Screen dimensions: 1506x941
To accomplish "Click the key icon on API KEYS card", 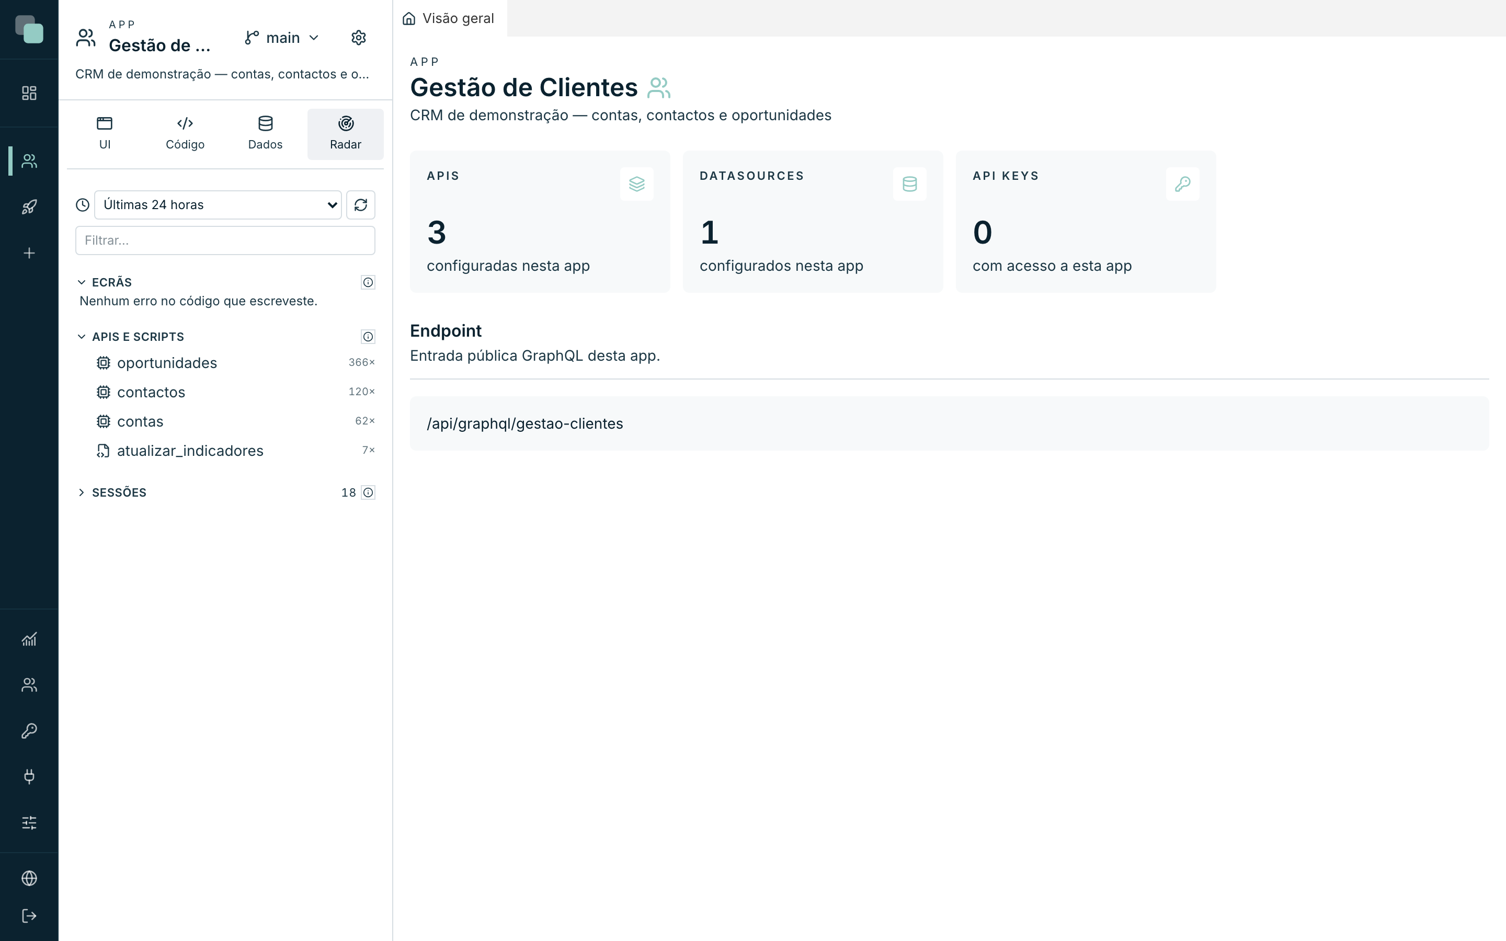I will click(x=1182, y=184).
